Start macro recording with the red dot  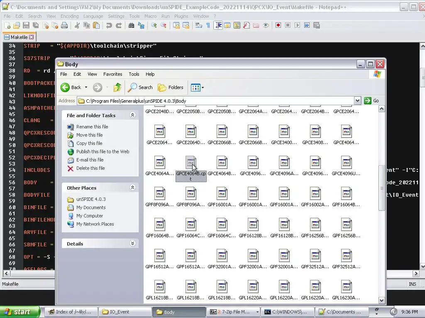tap(278, 25)
